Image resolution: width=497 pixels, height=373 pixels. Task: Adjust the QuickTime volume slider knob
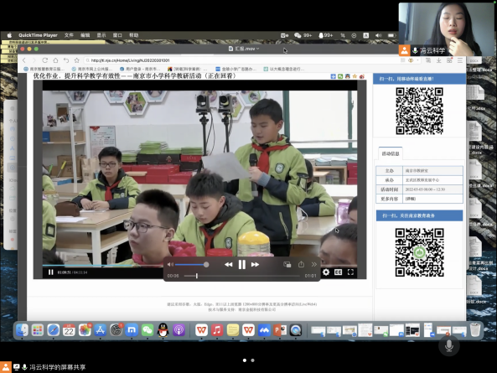pyautogui.click(x=206, y=264)
